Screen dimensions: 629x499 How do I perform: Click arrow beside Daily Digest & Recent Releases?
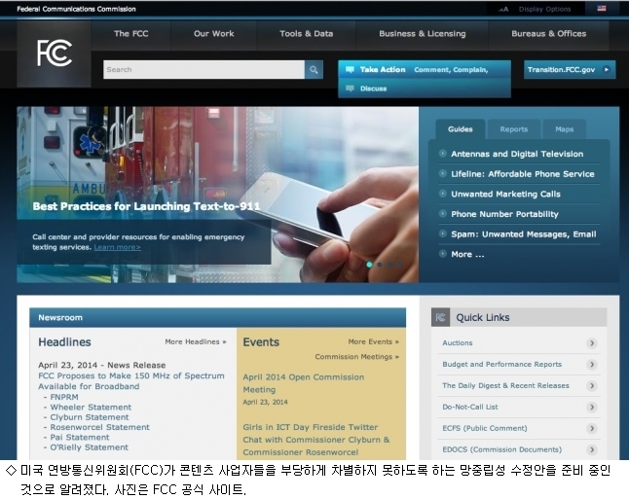click(592, 385)
